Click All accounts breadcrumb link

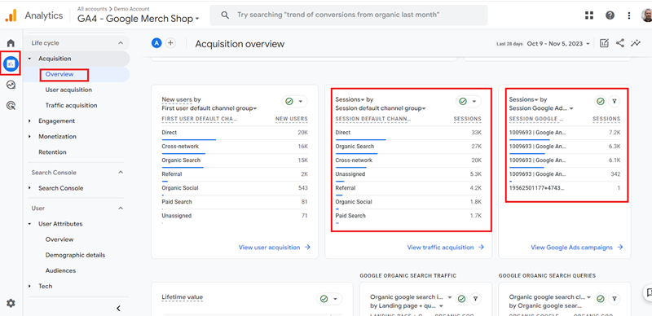pyautogui.click(x=92, y=9)
